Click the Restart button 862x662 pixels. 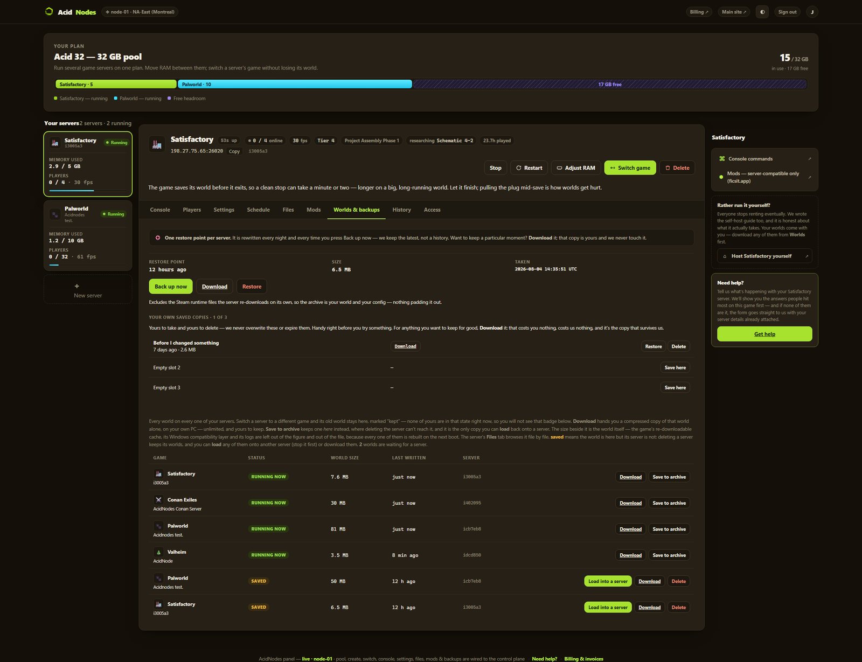click(529, 168)
